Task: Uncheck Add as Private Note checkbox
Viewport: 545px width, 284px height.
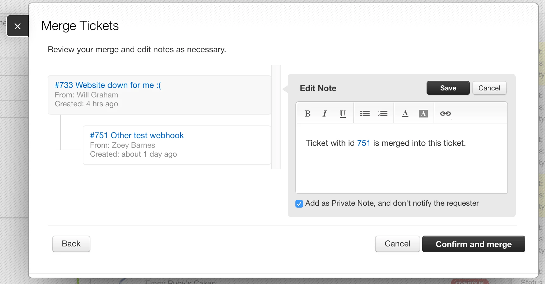Action: click(x=299, y=204)
